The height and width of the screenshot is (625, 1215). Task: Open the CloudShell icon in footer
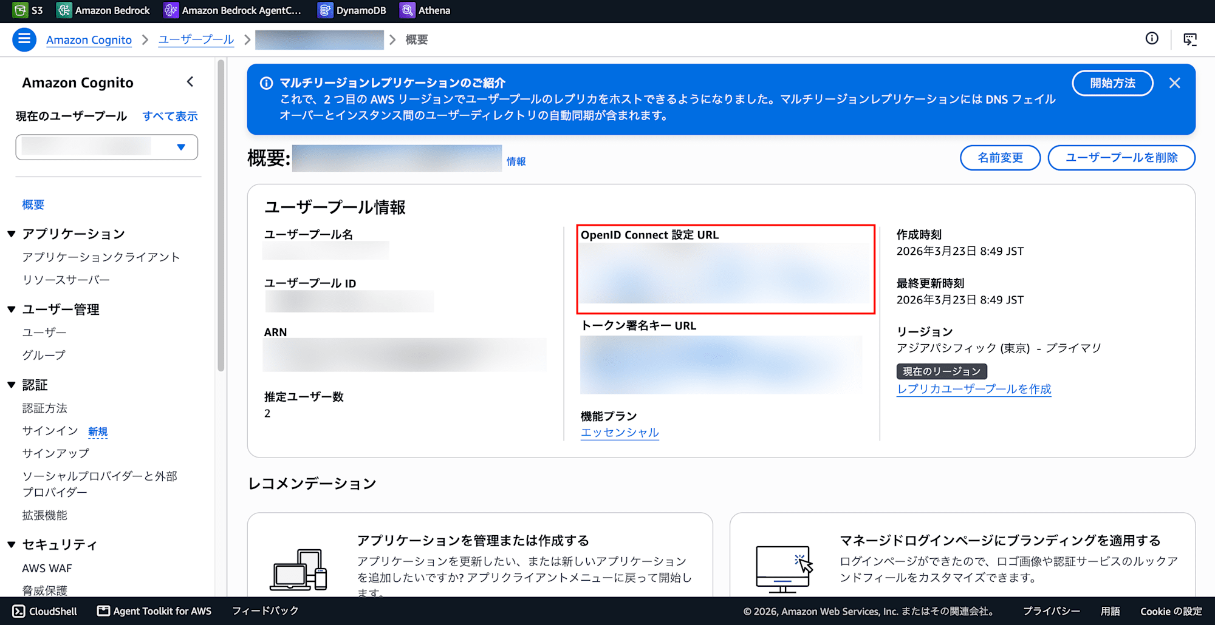tap(19, 611)
